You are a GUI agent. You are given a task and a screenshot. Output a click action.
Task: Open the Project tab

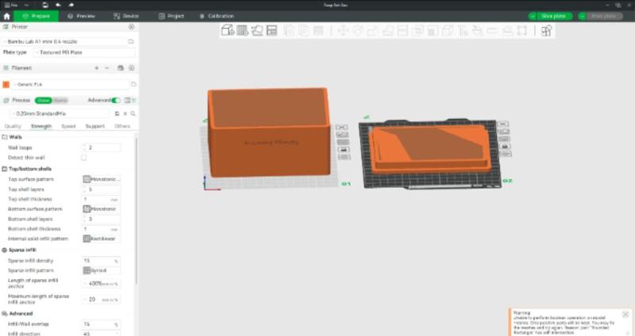[x=171, y=16]
